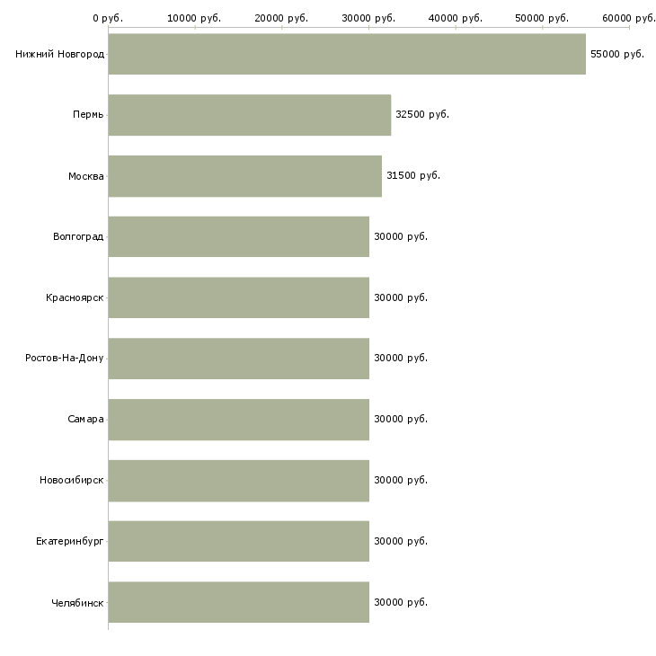Click the Москва salary bar

coord(245,176)
